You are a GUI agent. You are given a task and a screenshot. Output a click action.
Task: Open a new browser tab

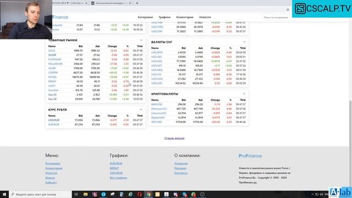137,3
